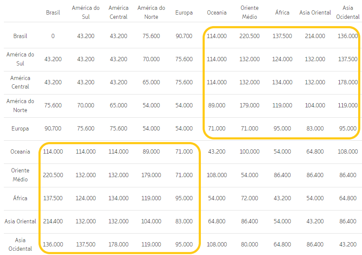
Task: Click the Asia Ocidental column header
Action: [348, 12]
